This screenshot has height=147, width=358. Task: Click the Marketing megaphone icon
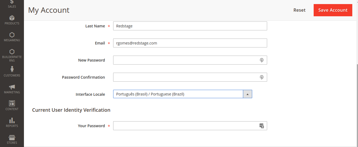point(12,87)
